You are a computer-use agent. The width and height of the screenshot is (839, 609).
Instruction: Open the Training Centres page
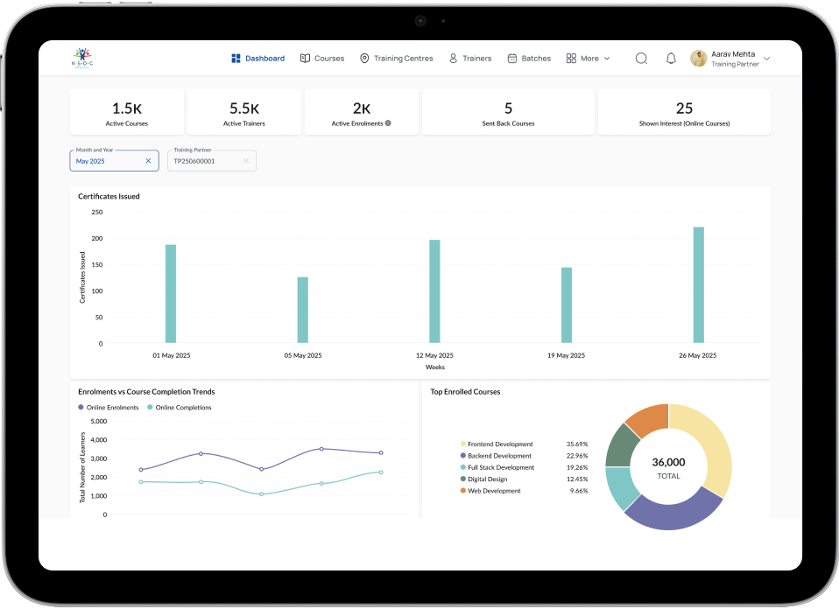[396, 59]
